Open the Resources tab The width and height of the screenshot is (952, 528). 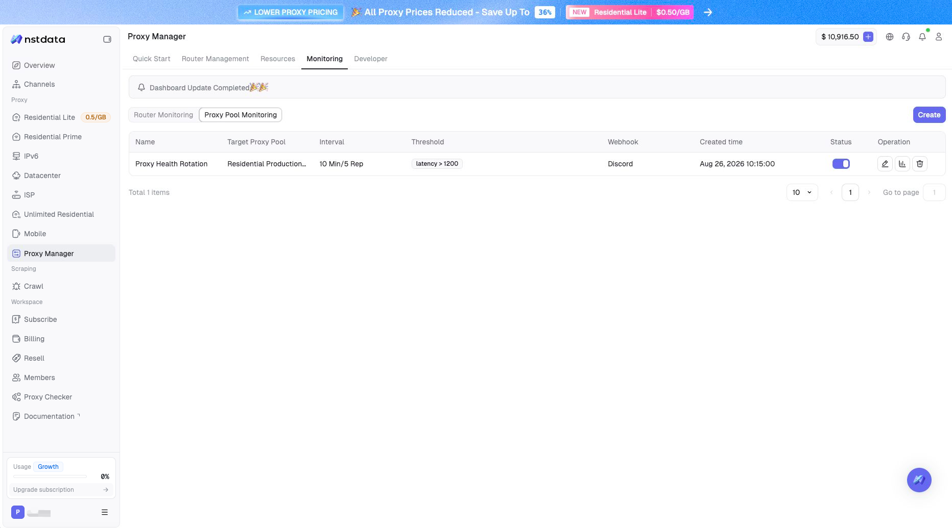click(x=277, y=59)
